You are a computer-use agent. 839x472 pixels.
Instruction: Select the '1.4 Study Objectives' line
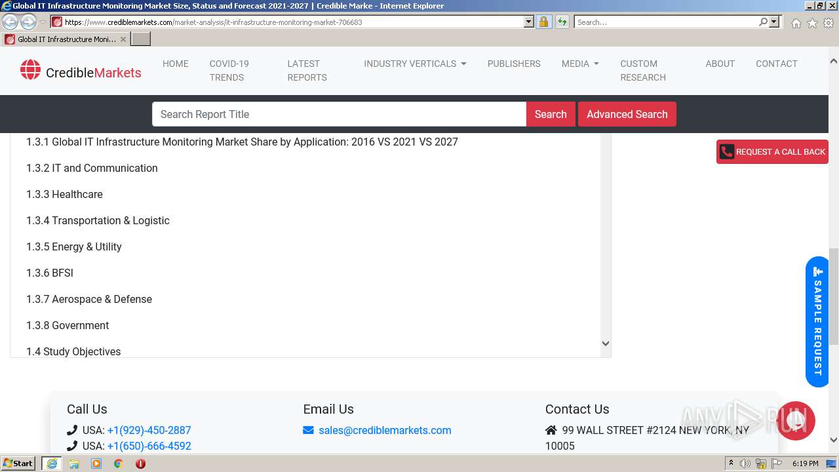pyautogui.click(x=73, y=351)
